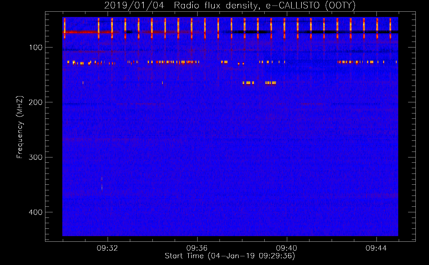Click the 400 frequency tick label

36,212
